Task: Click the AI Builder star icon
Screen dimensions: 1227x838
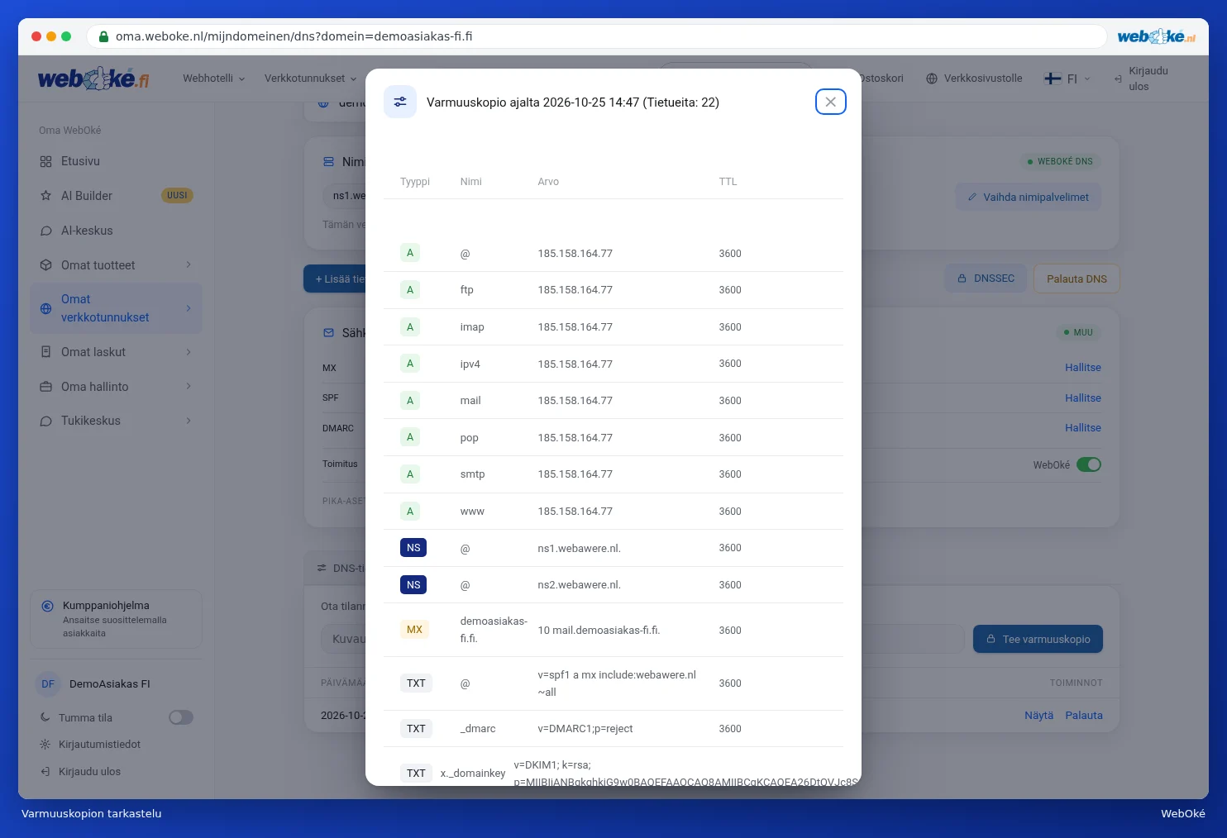Action: click(45, 196)
